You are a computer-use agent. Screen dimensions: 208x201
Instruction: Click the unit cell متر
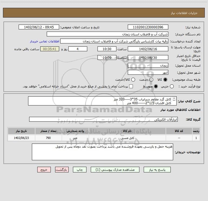75,138
